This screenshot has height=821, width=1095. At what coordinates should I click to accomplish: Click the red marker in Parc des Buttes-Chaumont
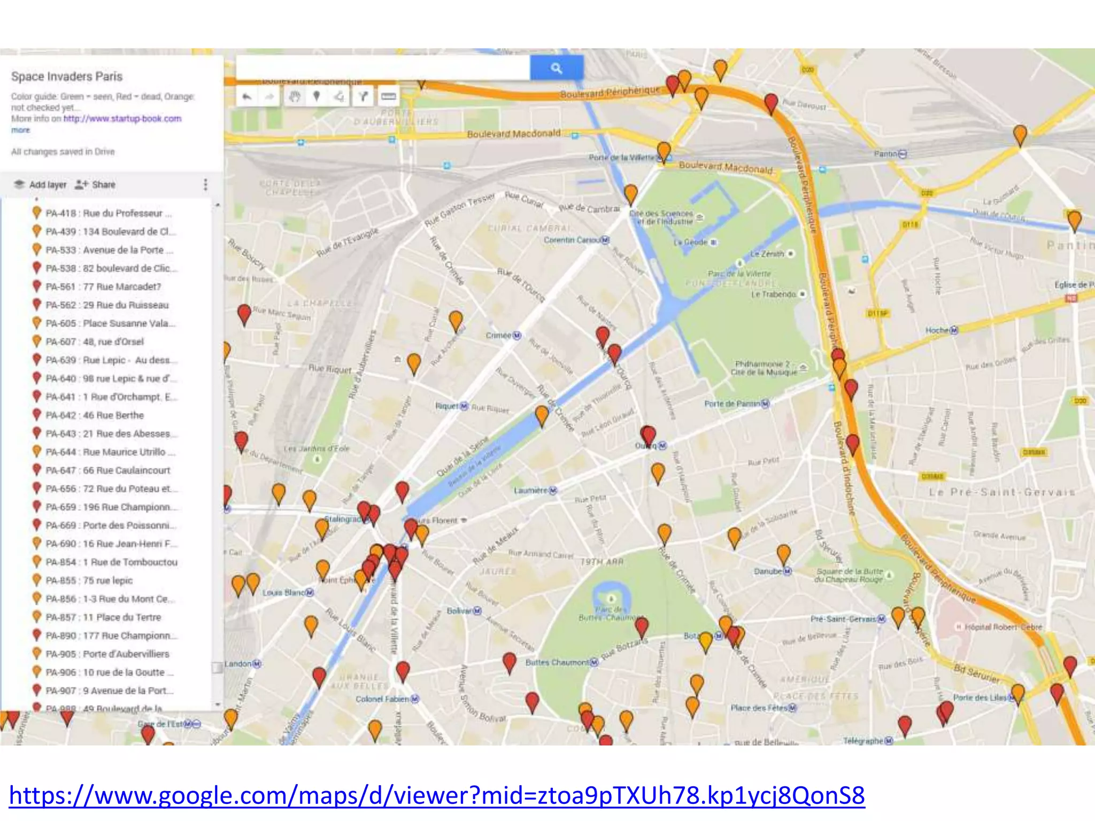point(642,628)
